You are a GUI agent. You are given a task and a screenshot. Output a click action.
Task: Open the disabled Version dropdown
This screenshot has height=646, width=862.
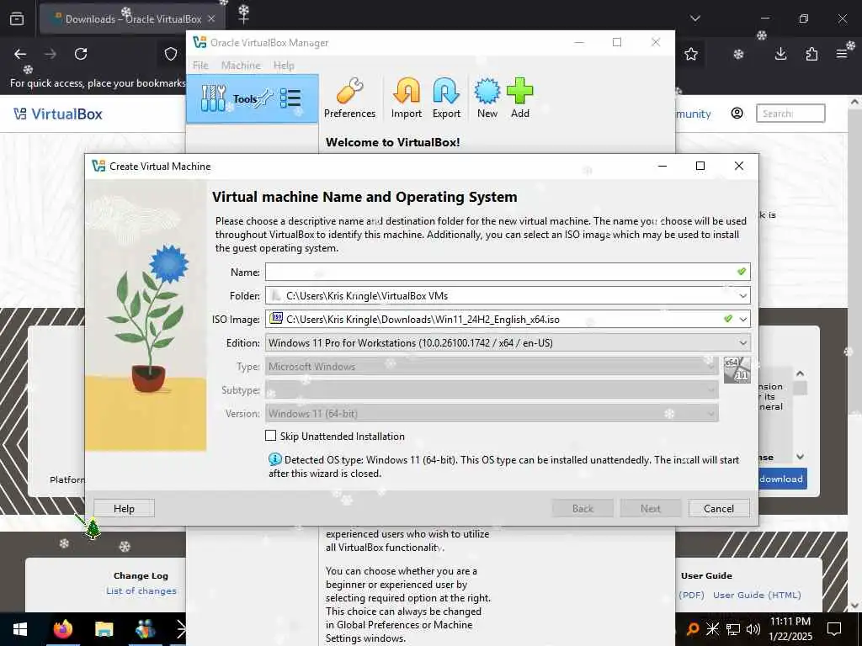click(492, 414)
